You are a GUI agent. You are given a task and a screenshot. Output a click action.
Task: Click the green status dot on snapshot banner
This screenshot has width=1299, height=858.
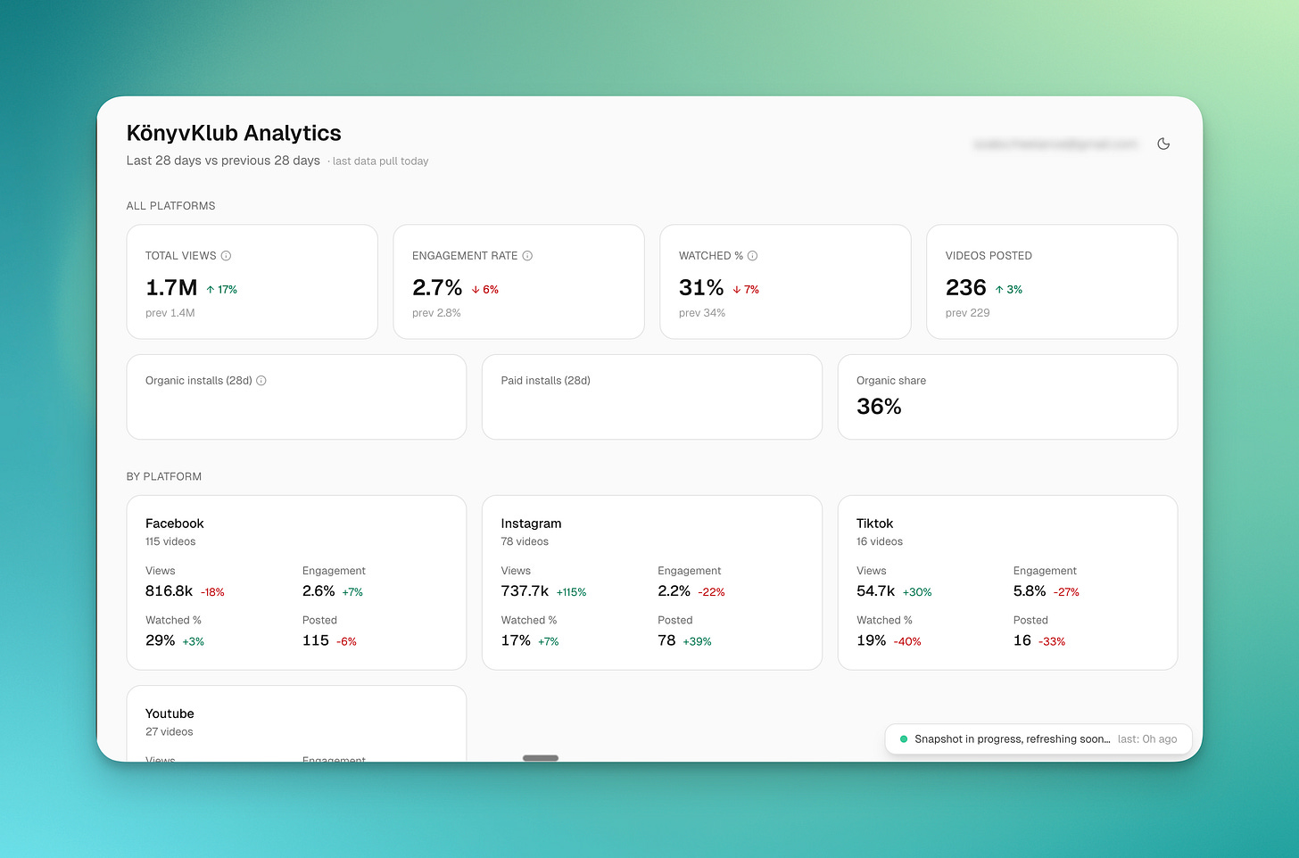(x=904, y=739)
